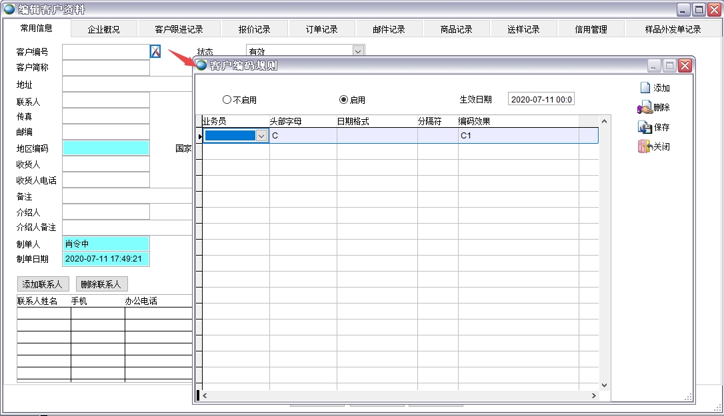724x416 pixels.
Task: Click the coding rule icon beside 客户编号
Action: coord(155,51)
